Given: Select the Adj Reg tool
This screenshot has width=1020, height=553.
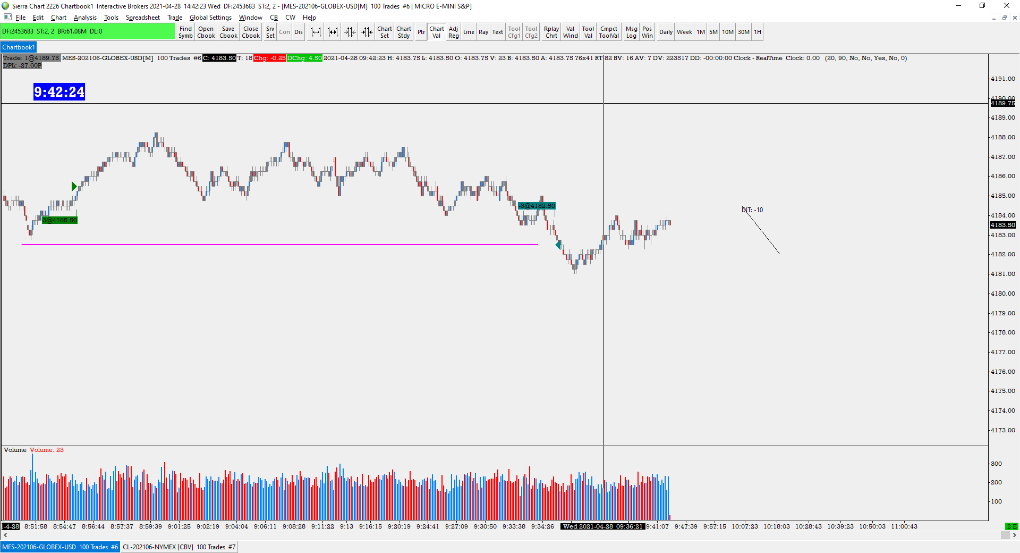Looking at the screenshot, I should click(454, 32).
